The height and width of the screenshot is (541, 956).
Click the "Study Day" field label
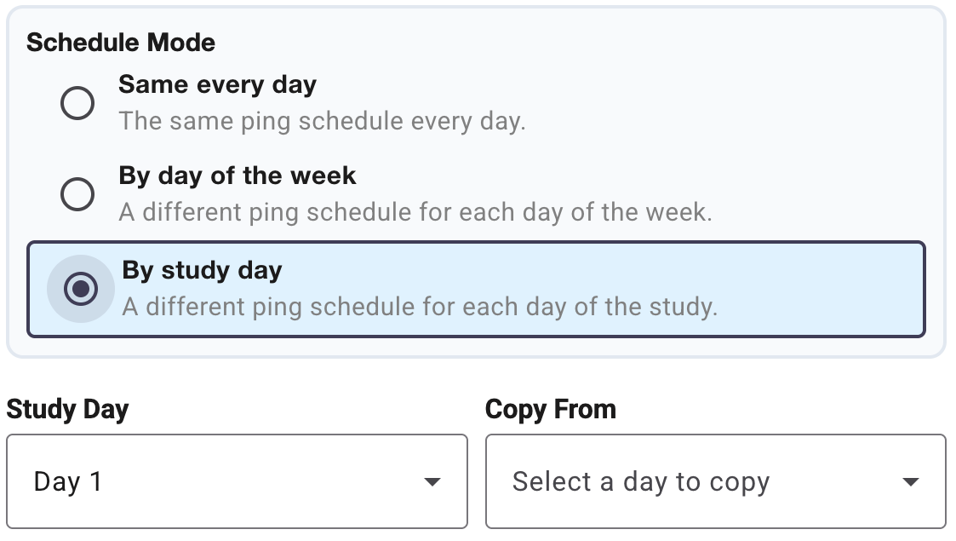[x=67, y=409]
